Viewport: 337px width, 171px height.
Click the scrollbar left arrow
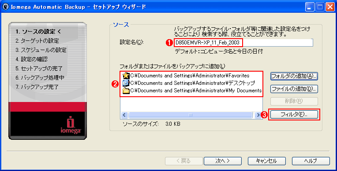[x=124, y=115]
